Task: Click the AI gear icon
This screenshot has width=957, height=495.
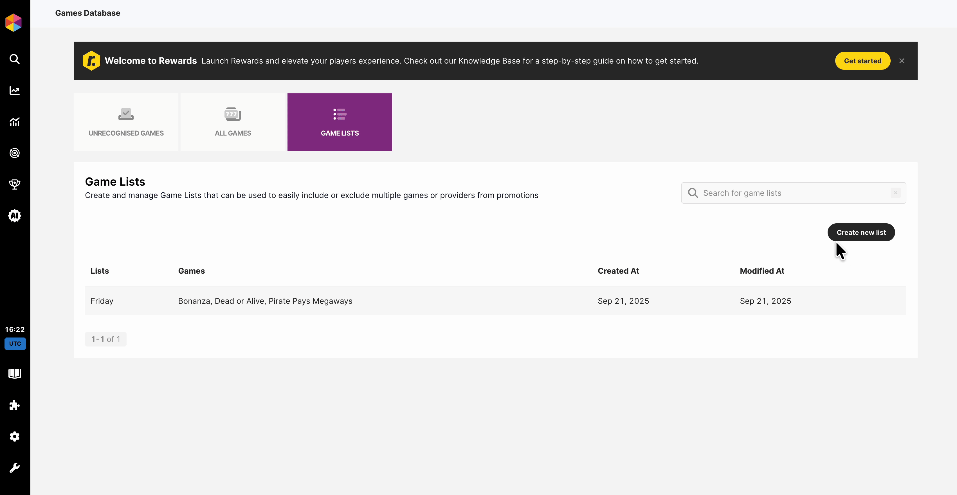Action: (15, 216)
